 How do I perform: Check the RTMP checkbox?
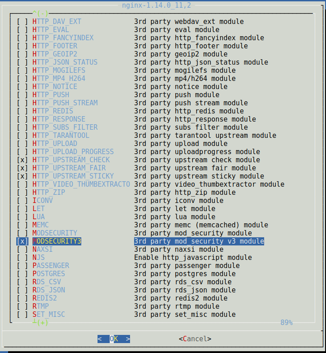[x=22, y=306]
